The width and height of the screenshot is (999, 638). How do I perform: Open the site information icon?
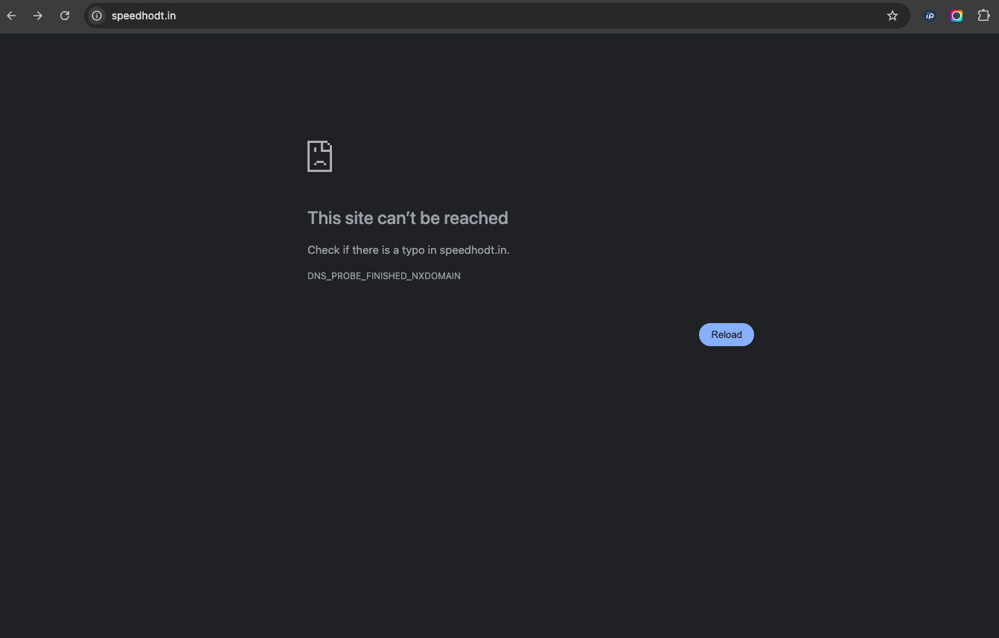(97, 16)
